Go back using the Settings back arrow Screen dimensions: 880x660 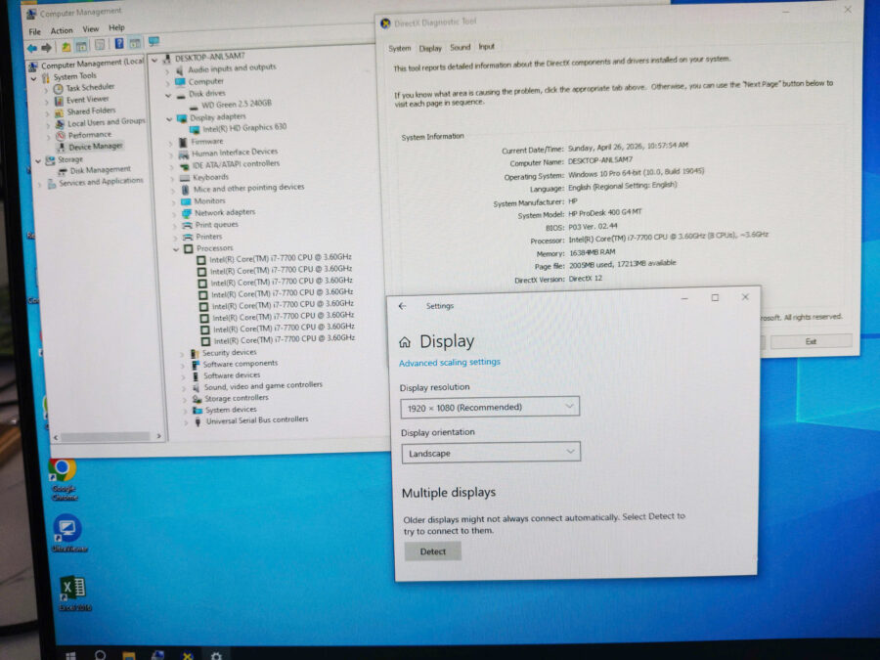pos(402,306)
